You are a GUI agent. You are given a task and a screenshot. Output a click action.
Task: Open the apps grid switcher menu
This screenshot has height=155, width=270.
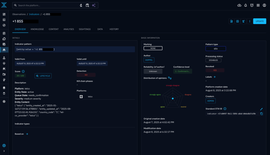pyautogui.click(x=258, y=5)
